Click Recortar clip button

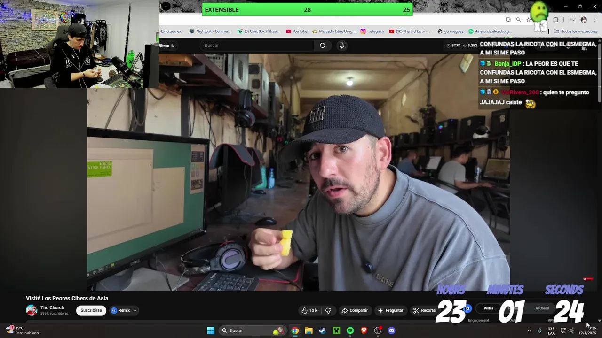425,310
